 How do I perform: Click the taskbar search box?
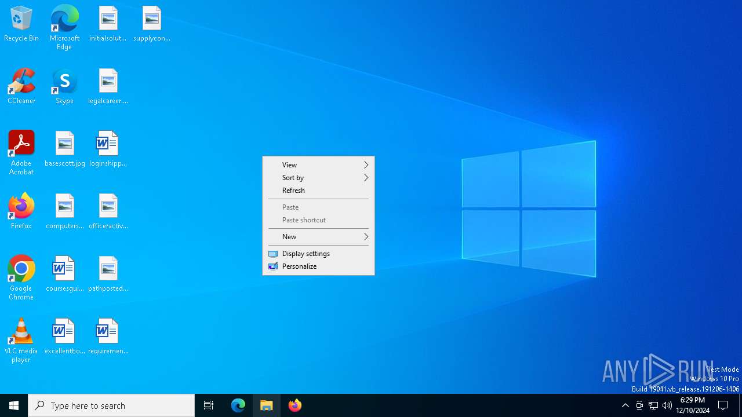pyautogui.click(x=111, y=405)
